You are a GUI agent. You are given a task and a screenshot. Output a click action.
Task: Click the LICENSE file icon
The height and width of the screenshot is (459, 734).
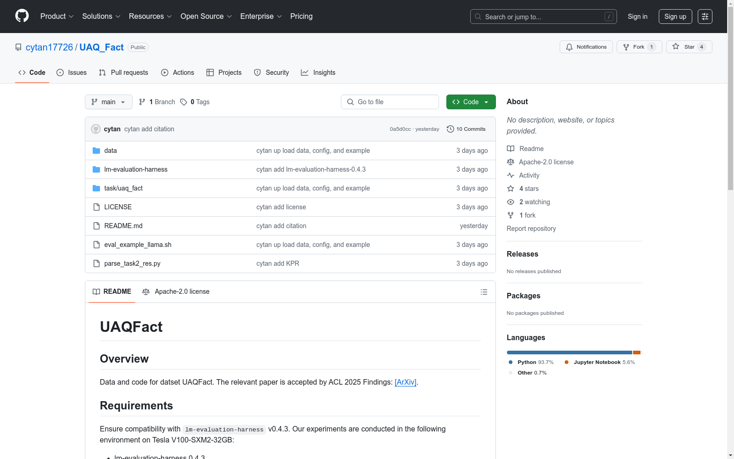(96, 207)
